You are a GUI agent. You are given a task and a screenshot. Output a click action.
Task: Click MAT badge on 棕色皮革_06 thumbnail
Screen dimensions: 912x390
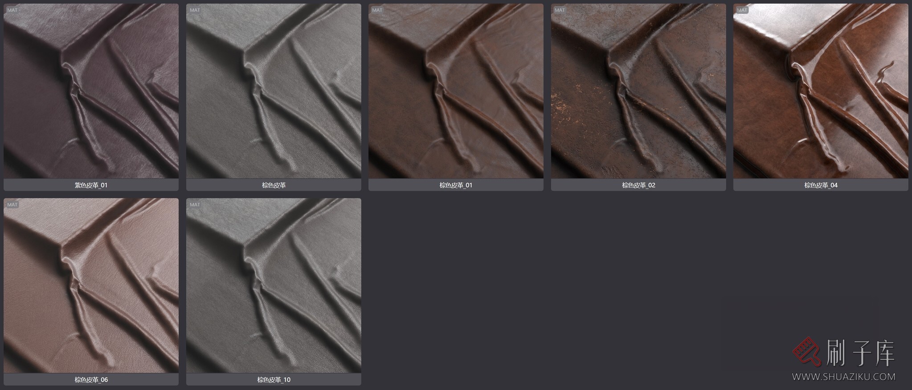click(12, 205)
